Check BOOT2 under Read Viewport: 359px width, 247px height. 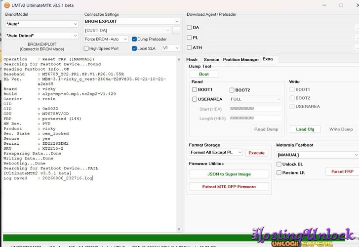pyautogui.click(x=232, y=90)
